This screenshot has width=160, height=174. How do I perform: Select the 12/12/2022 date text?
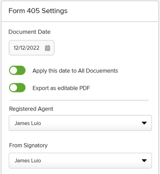click(x=26, y=48)
